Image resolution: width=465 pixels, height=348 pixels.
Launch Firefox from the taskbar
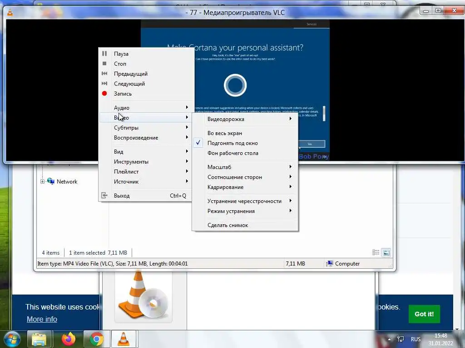pyautogui.click(x=69, y=339)
